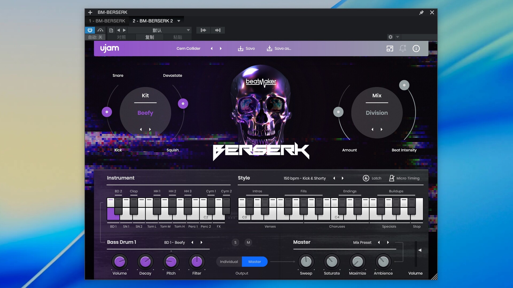513x288 pixels.
Task: Click the 对照 compare button
Action: tap(121, 37)
